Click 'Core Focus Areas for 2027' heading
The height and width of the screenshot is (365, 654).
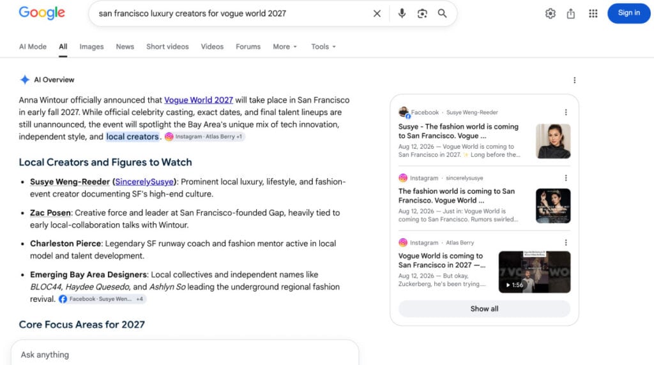tap(82, 325)
